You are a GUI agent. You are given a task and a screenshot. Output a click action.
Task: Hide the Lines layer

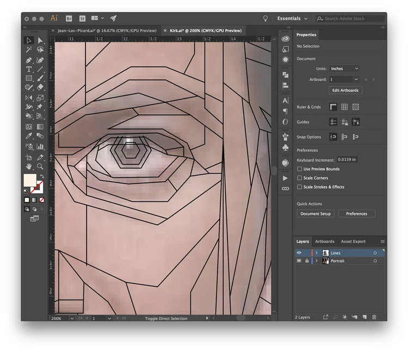(299, 253)
